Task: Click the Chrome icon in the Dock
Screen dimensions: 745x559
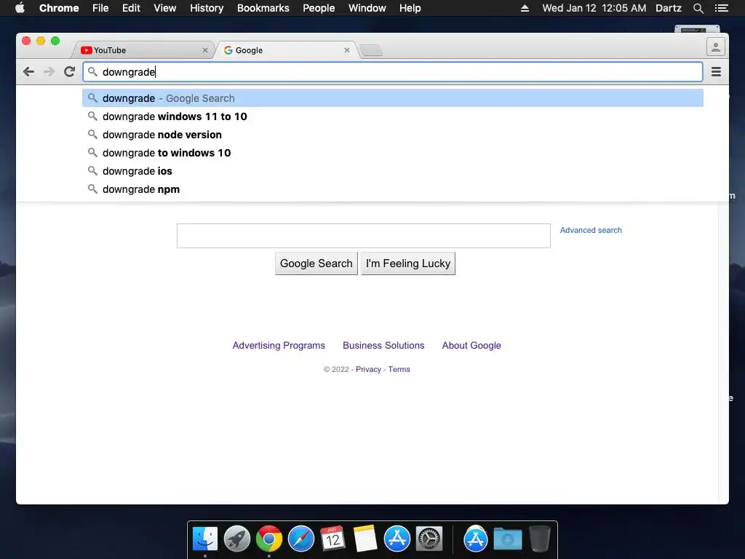Action: (269, 539)
